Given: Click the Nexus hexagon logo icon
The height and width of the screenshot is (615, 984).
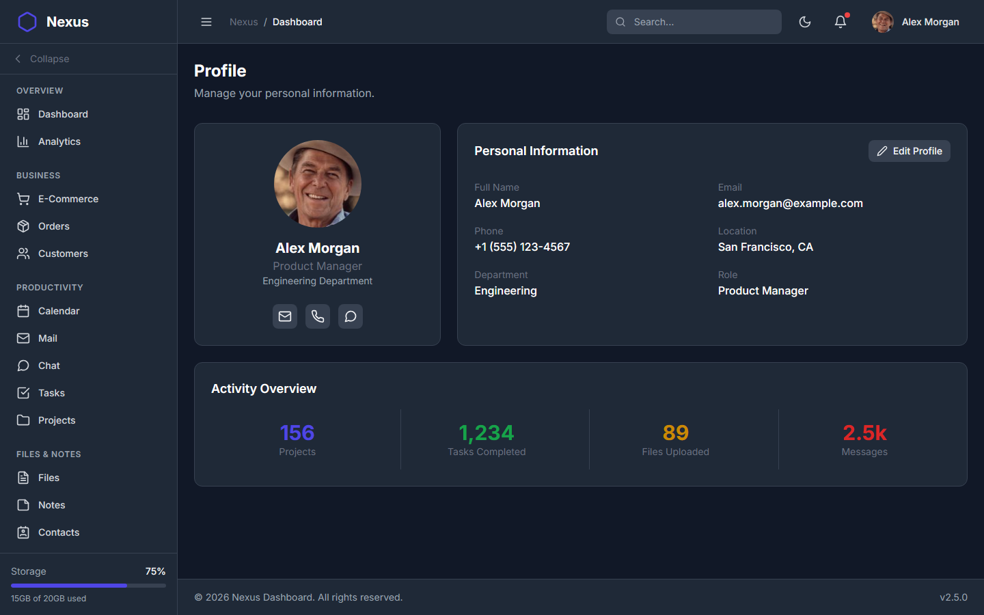Looking at the screenshot, I should (27, 22).
